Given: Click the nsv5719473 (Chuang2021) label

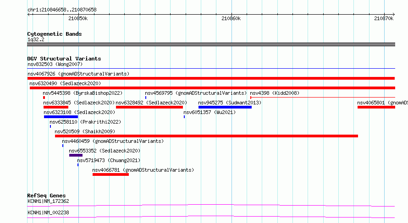Looking at the screenshot, I should [x=109, y=160].
